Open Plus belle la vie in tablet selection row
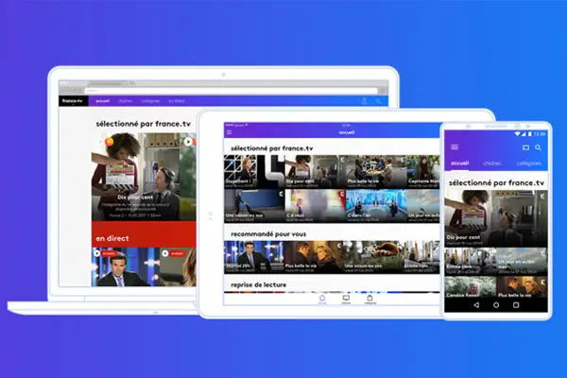Viewport: 567px width, 378px height. (x=376, y=172)
